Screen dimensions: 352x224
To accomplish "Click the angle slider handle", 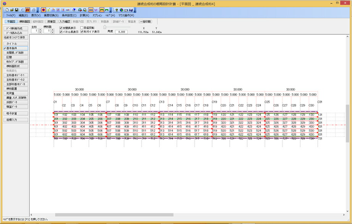I will pos(105,27).
